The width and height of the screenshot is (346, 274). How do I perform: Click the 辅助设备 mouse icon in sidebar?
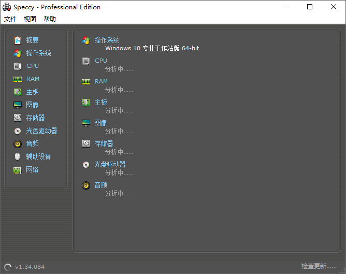point(18,157)
